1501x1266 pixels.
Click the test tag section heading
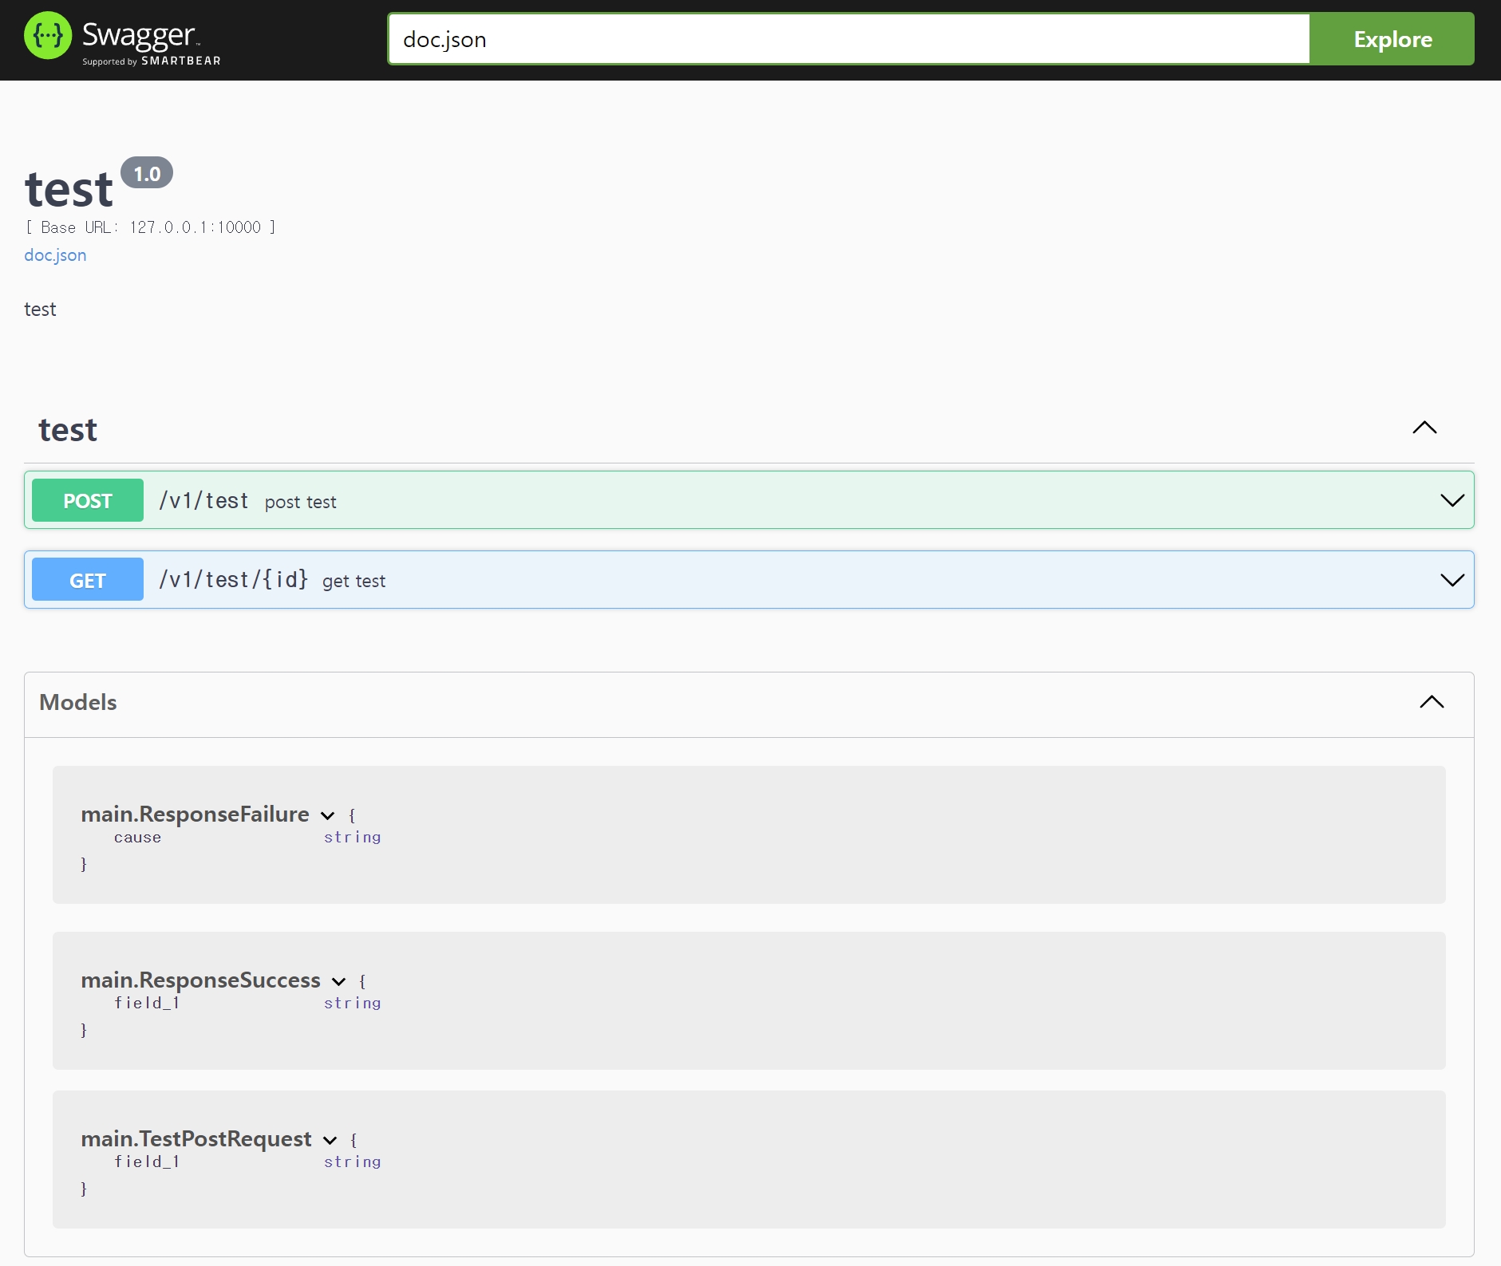click(x=68, y=430)
